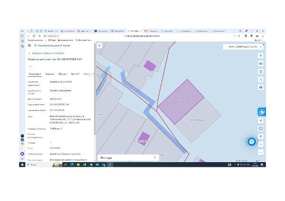Open the Edge browser from the taskbar
285x201 pixels.
[72, 164]
